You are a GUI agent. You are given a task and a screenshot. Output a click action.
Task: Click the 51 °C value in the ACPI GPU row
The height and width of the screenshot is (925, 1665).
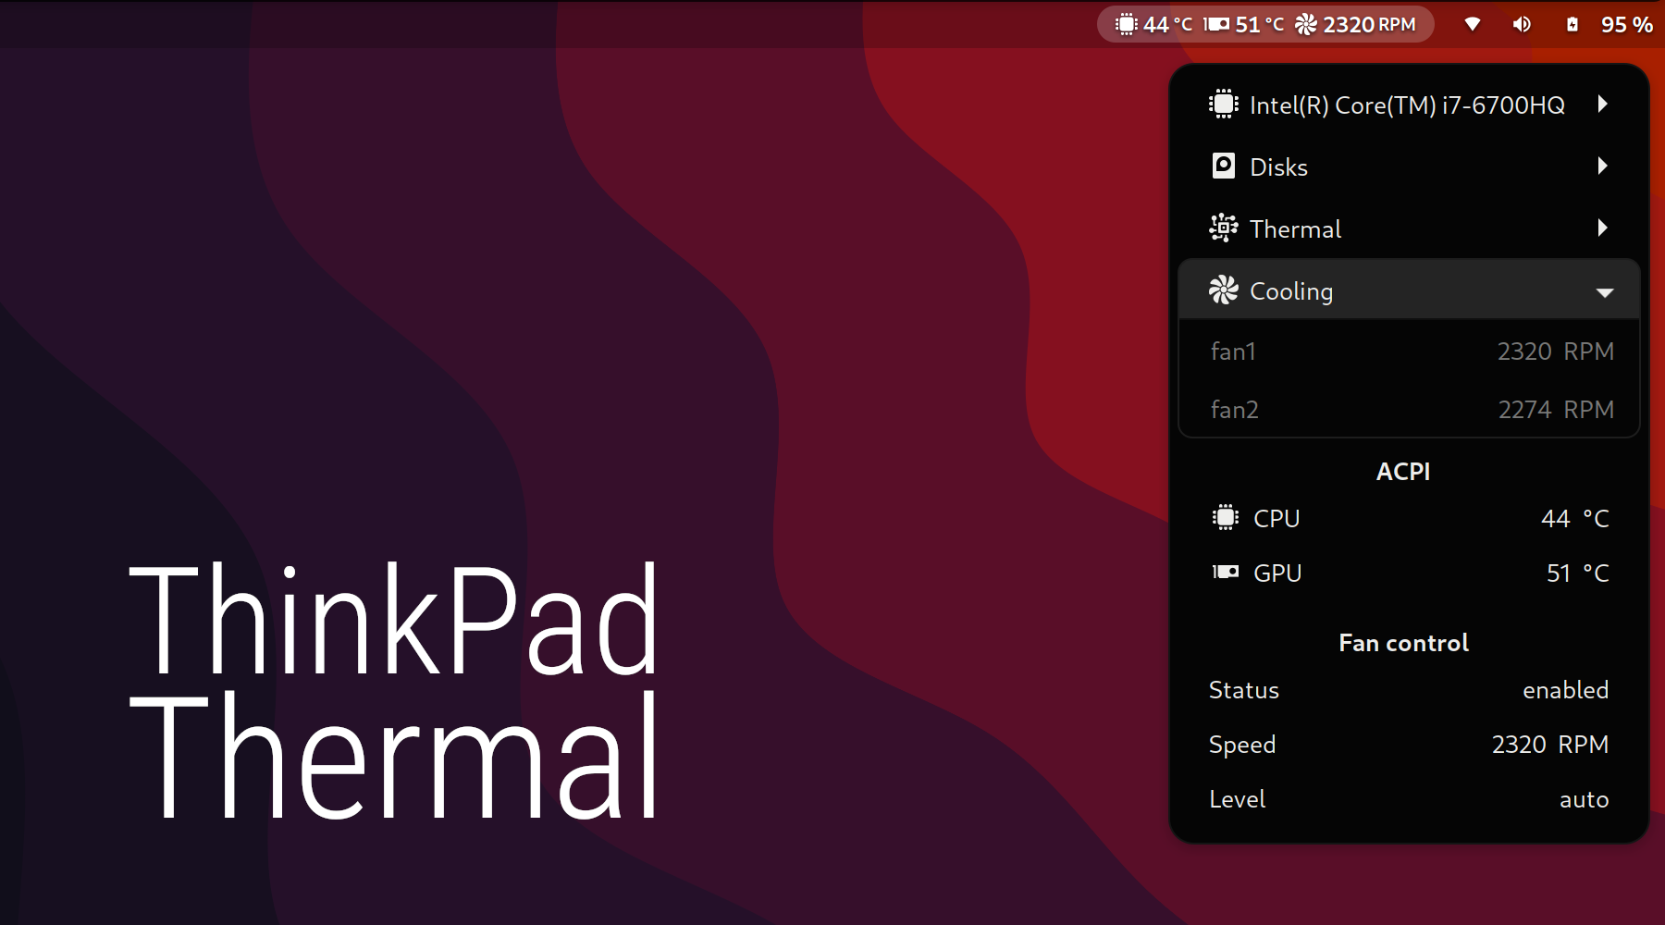(1578, 573)
